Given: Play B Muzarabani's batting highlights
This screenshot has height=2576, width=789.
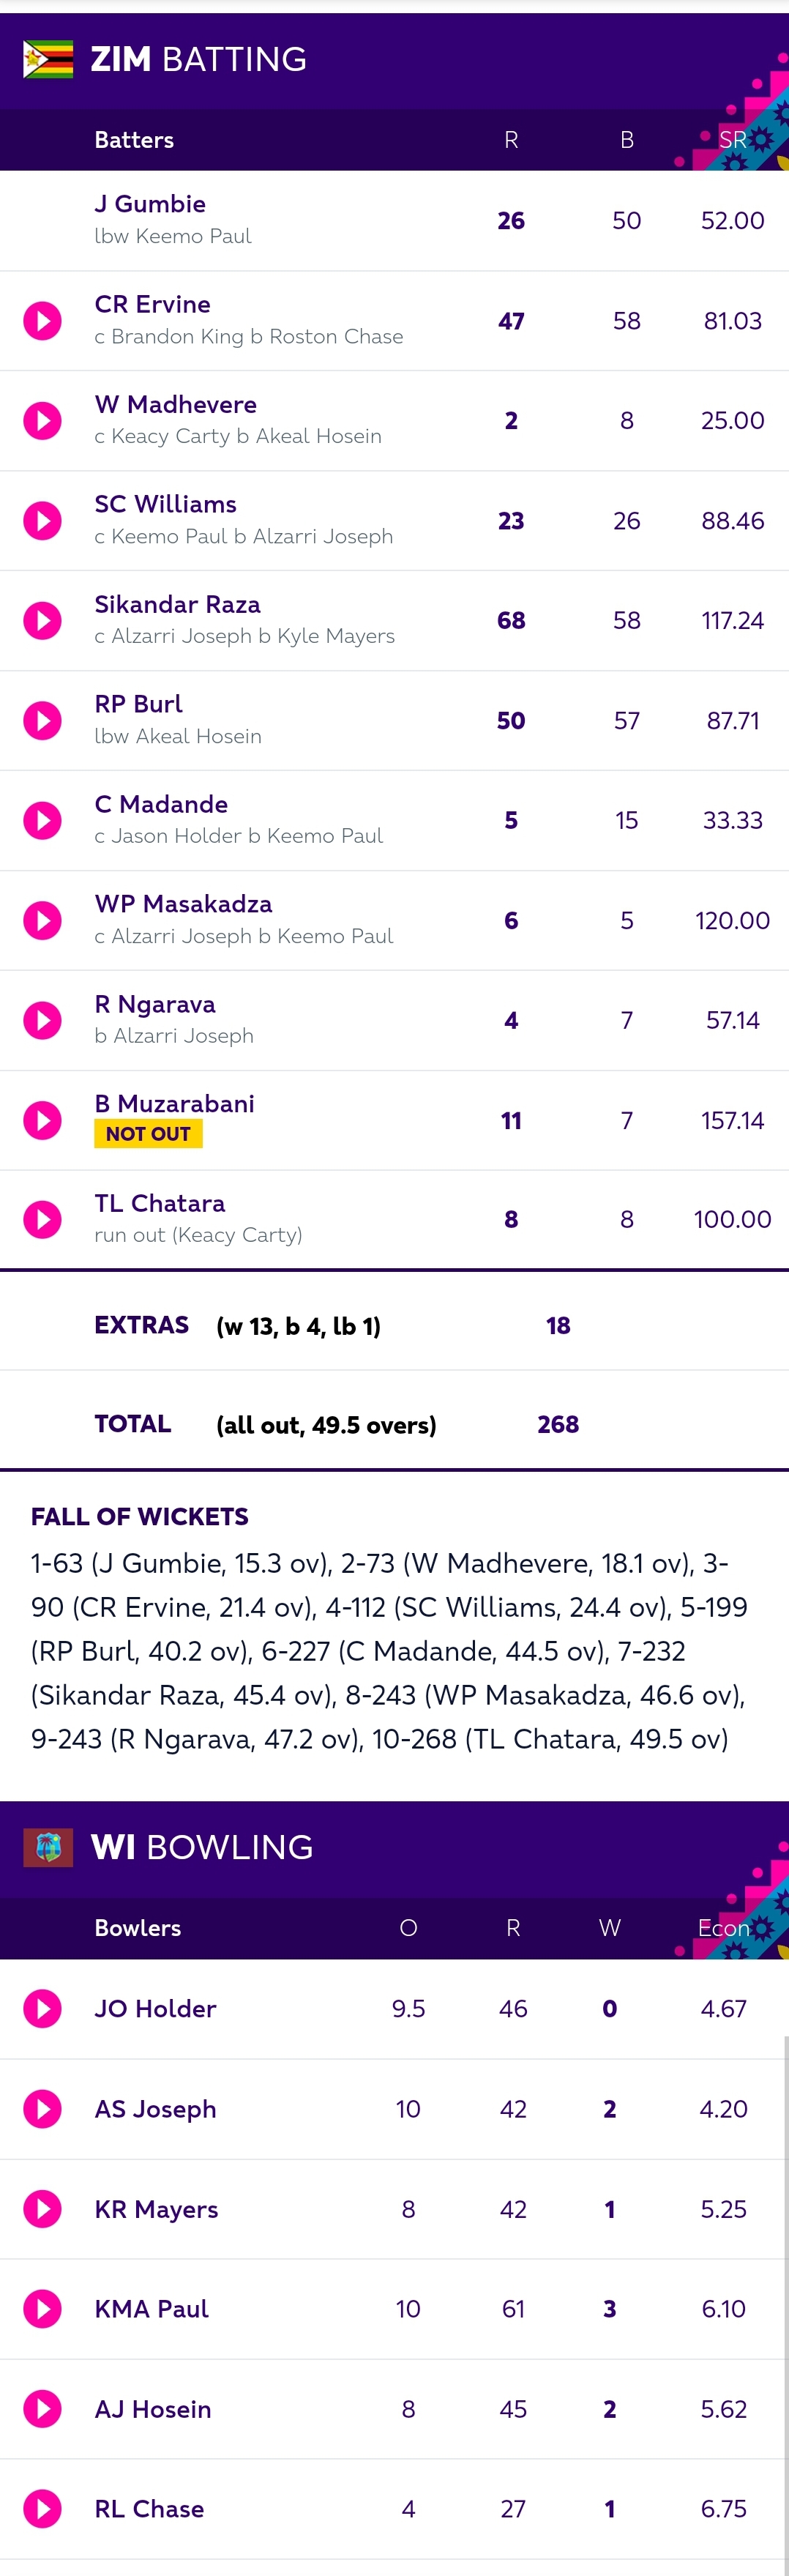Looking at the screenshot, I should tap(42, 1121).
